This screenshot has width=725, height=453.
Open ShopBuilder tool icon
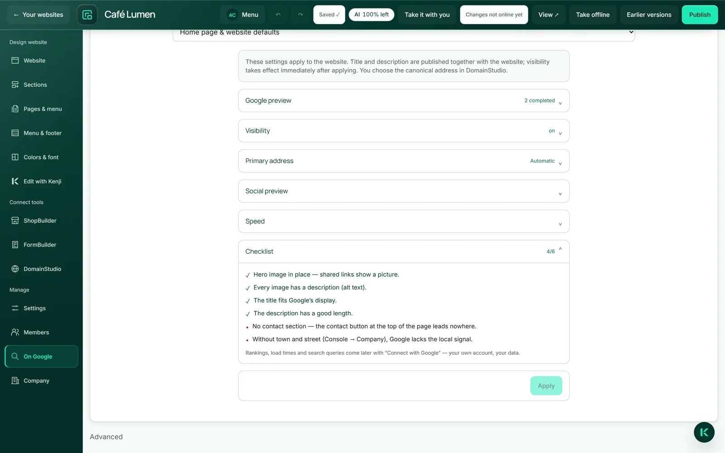click(15, 221)
